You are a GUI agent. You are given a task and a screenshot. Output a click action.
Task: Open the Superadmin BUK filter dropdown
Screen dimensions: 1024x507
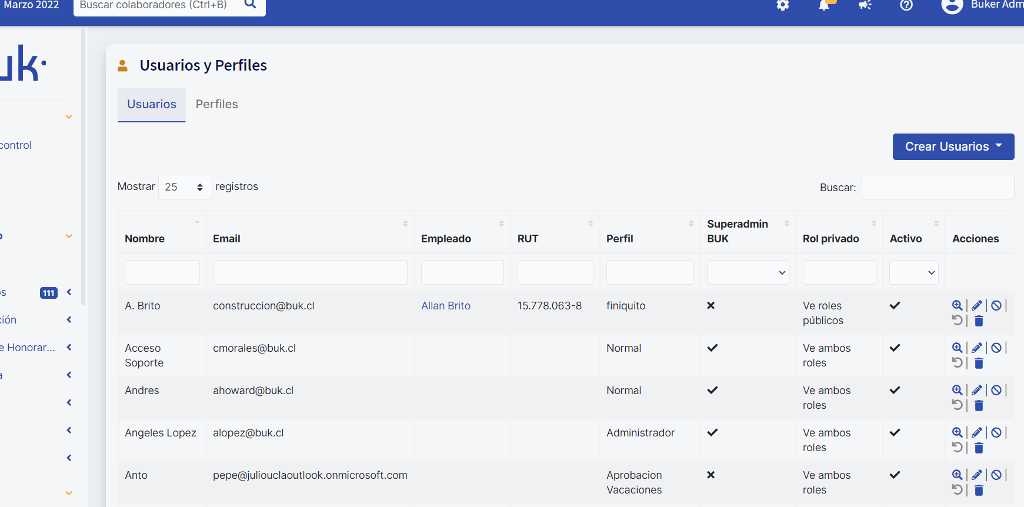pos(748,272)
